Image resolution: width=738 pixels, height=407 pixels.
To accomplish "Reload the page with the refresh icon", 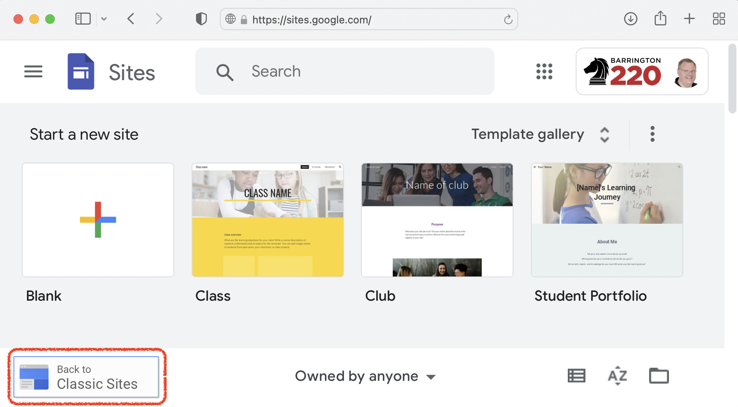I will coord(508,19).
